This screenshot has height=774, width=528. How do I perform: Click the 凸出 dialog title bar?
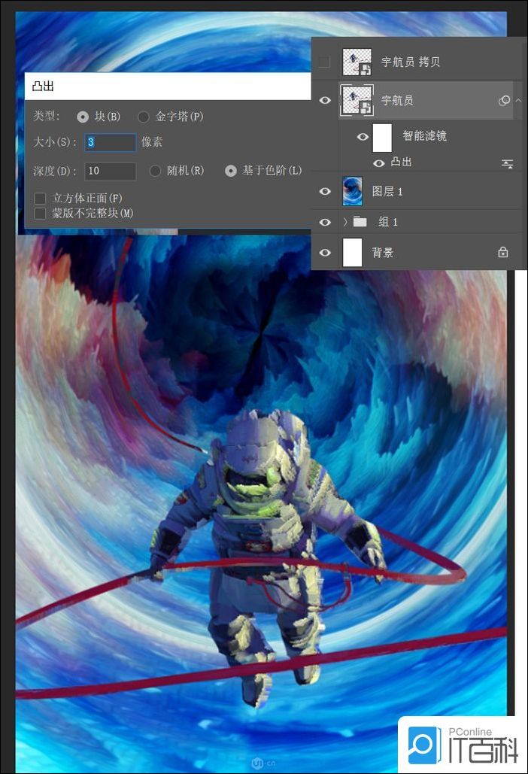[x=168, y=87]
